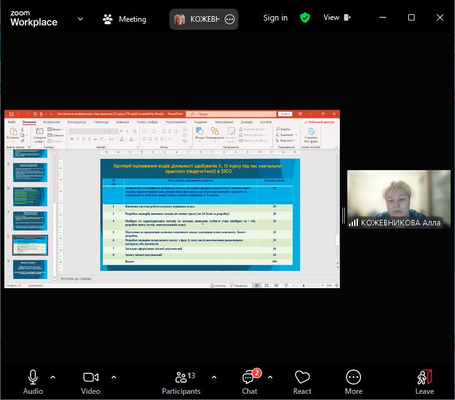Expand the chat options chevron
This screenshot has height=400, width=455.
pos(270,376)
